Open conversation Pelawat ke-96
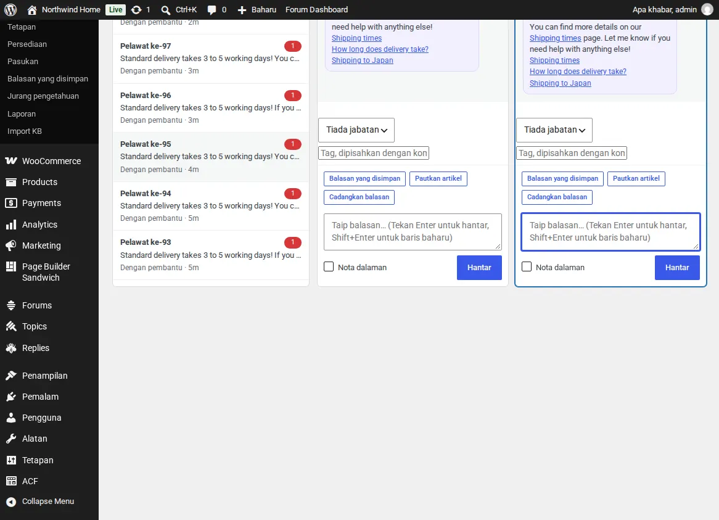This screenshot has height=520, width=719. point(211,108)
